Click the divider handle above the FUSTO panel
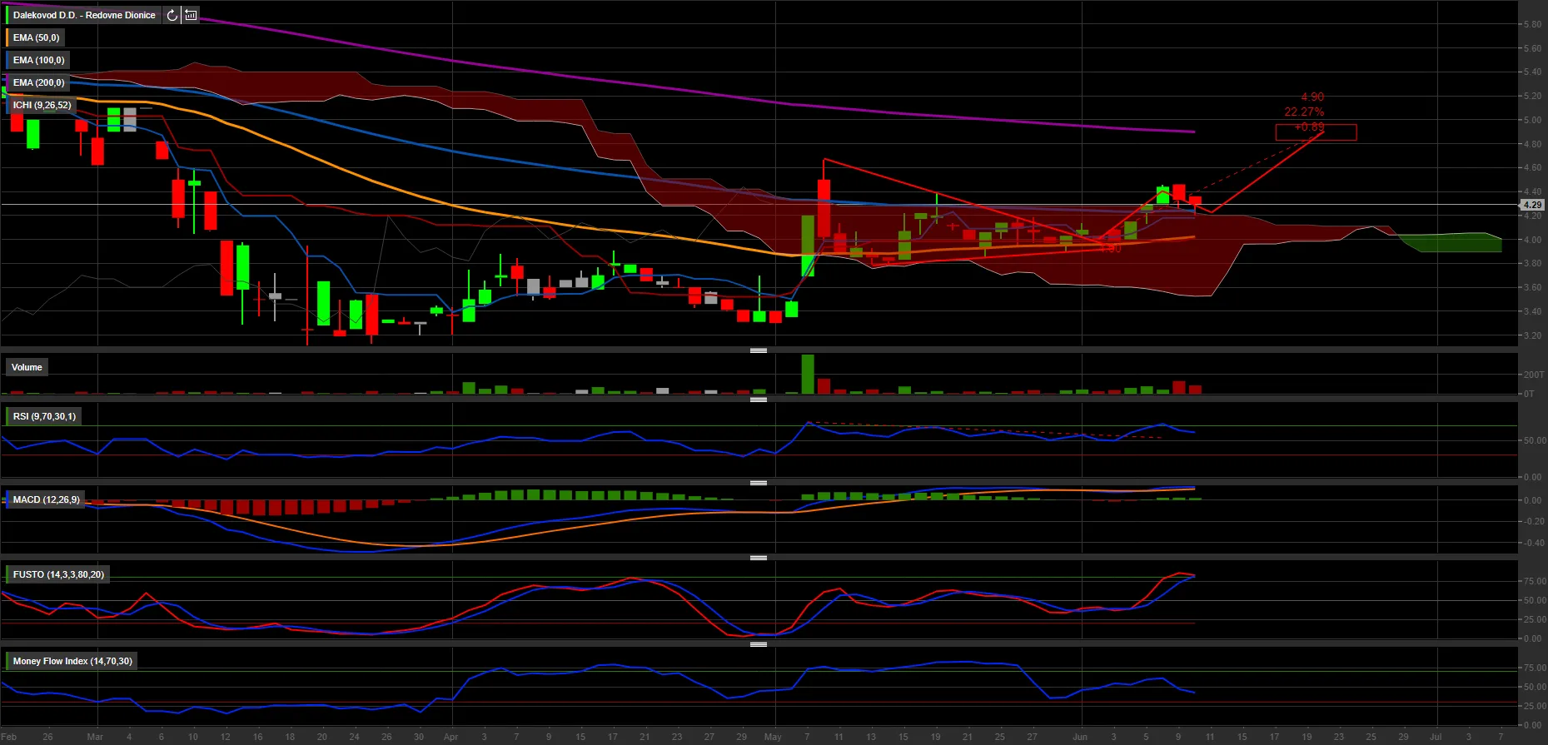 [x=758, y=558]
